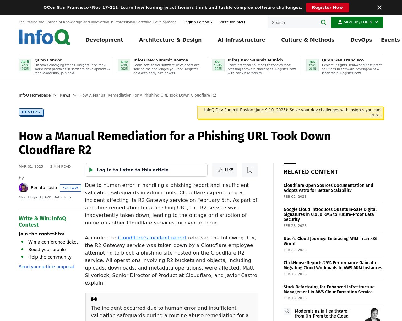402x321 pixels.
Task: Open the QCon San Francisco event link
Action: click(343, 60)
